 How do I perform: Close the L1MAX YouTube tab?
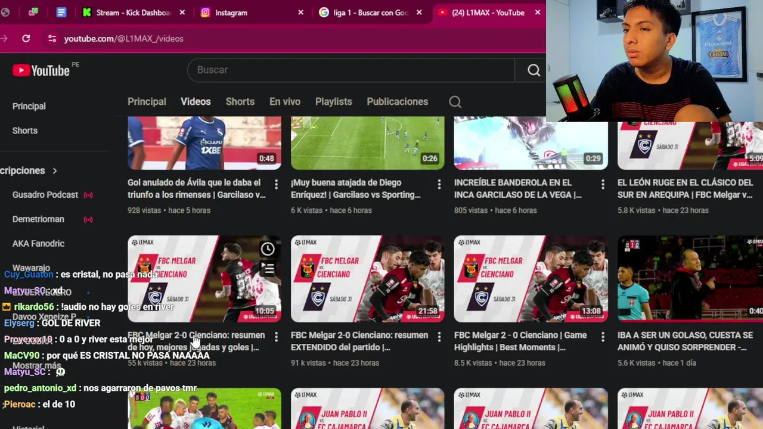(537, 13)
